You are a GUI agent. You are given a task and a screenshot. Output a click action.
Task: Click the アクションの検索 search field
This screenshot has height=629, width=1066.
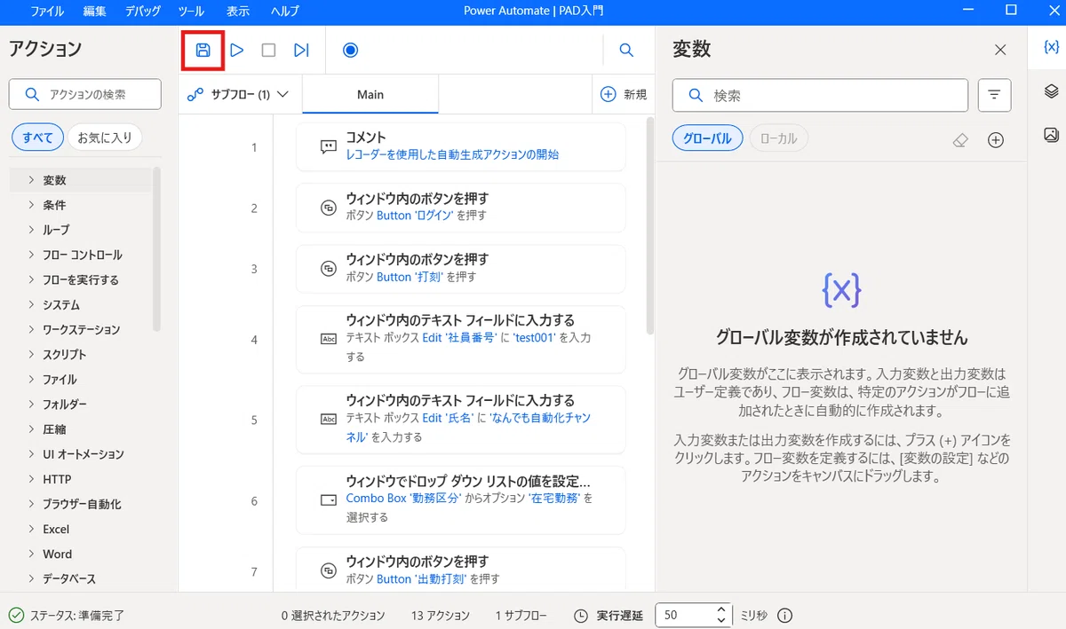85,94
